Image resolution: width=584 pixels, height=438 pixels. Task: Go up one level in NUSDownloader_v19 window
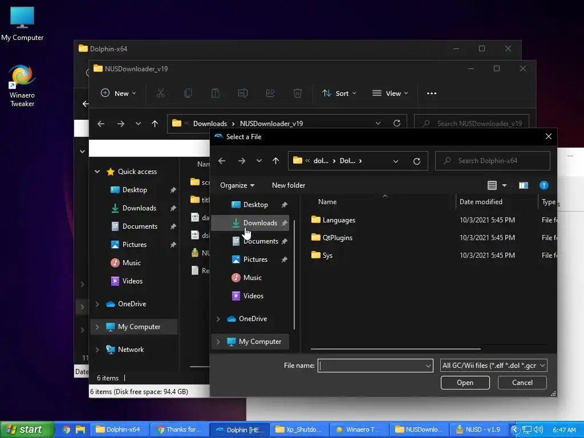click(155, 124)
